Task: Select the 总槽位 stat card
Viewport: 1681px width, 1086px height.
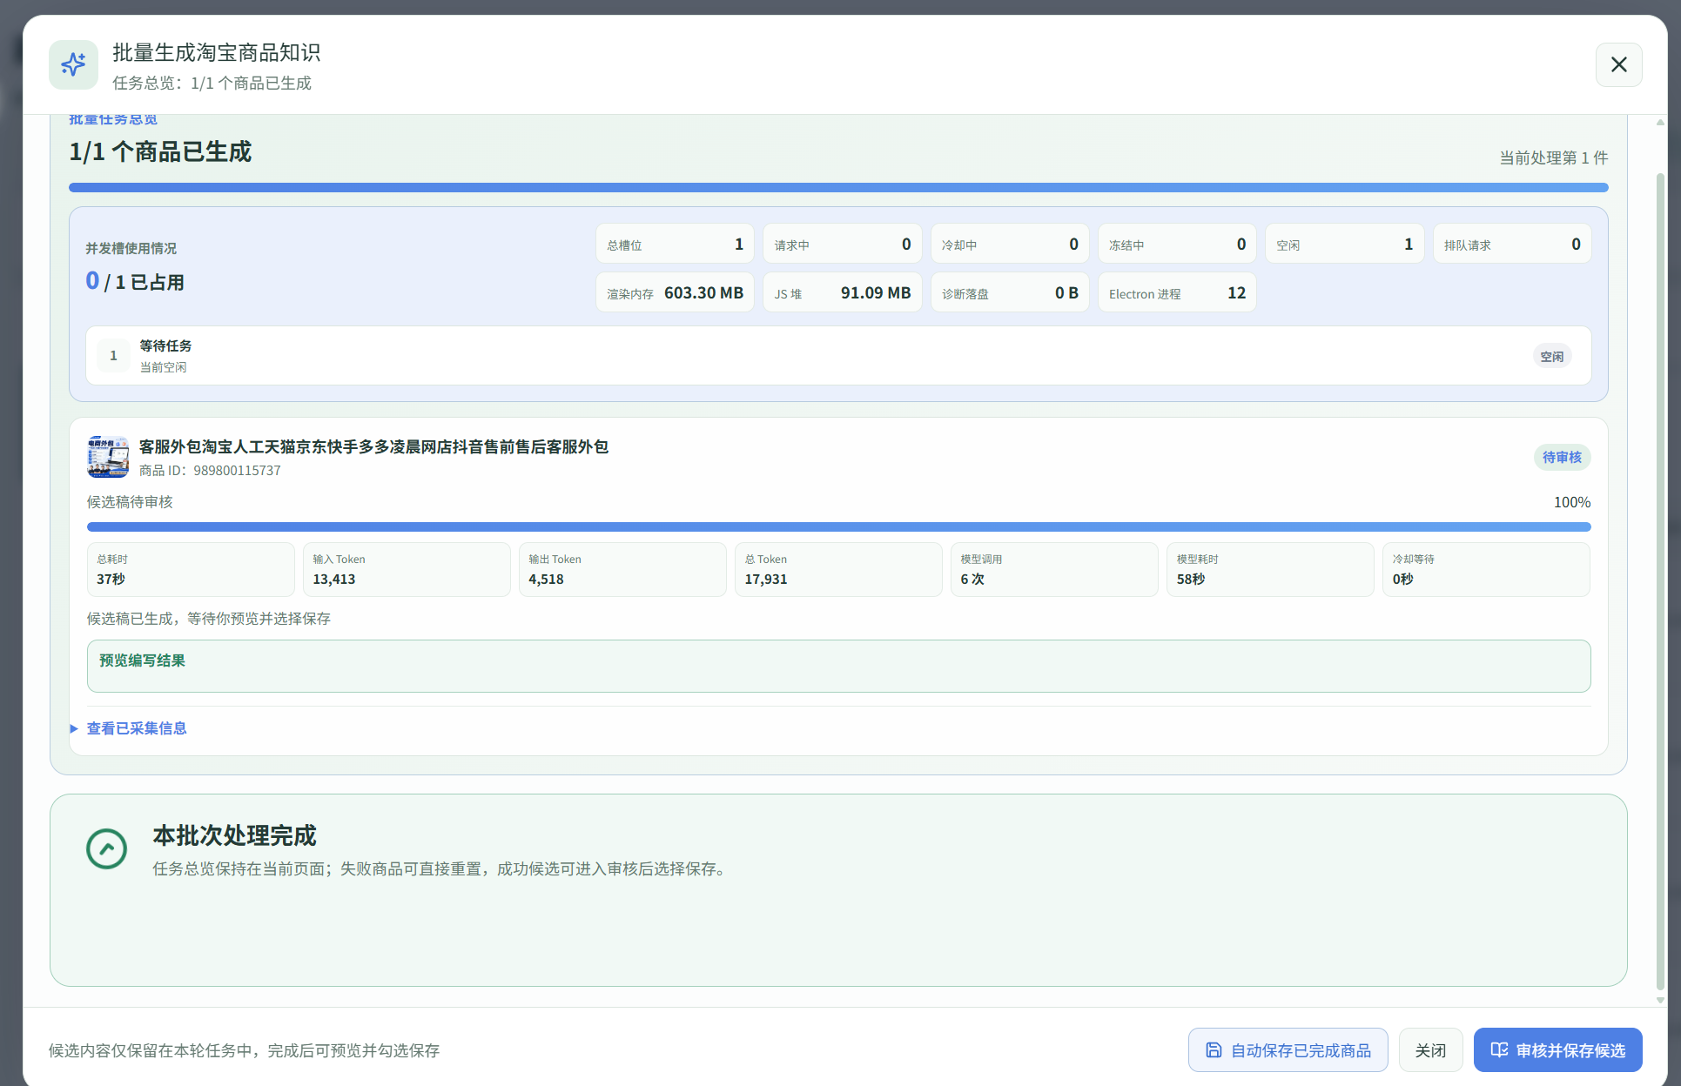Action: click(675, 245)
